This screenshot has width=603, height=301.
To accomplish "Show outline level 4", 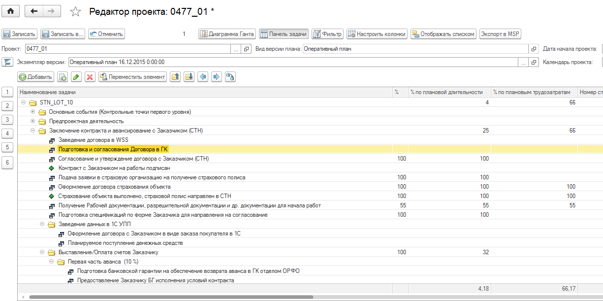I will tap(7, 134).
